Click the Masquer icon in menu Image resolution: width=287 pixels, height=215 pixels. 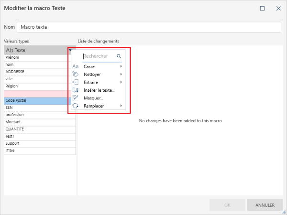pos(75,98)
